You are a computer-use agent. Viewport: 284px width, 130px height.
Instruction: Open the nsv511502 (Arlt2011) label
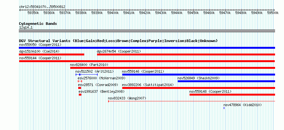[x=94, y=71]
